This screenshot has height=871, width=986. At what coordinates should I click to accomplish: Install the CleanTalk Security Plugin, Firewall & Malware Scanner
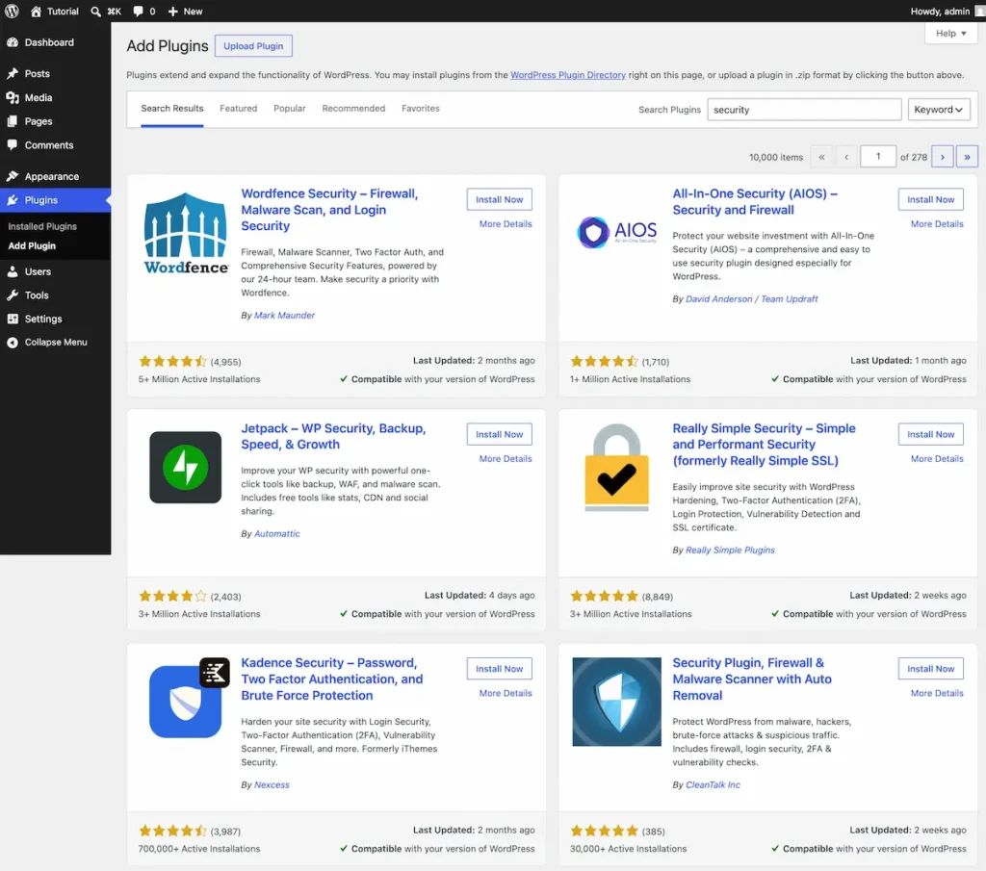click(931, 669)
